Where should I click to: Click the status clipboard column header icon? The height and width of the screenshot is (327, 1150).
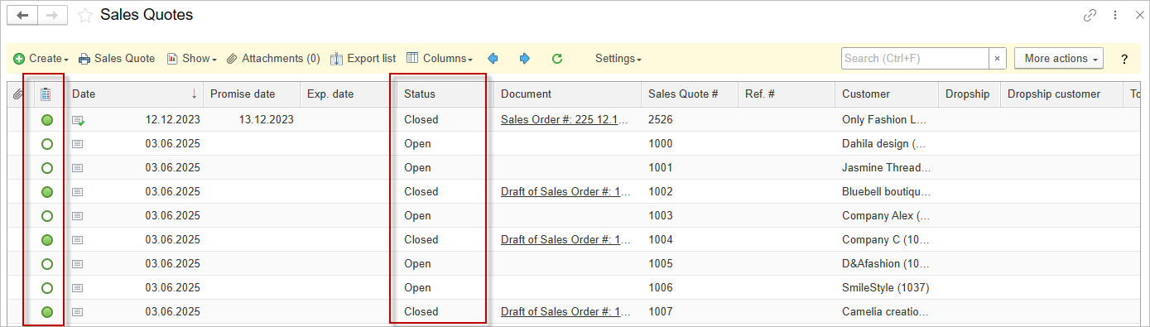coord(46,94)
